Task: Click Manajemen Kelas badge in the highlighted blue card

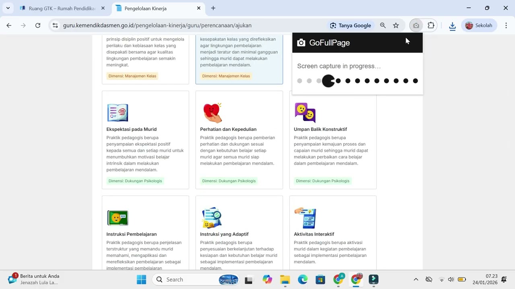Action: pyautogui.click(x=226, y=76)
